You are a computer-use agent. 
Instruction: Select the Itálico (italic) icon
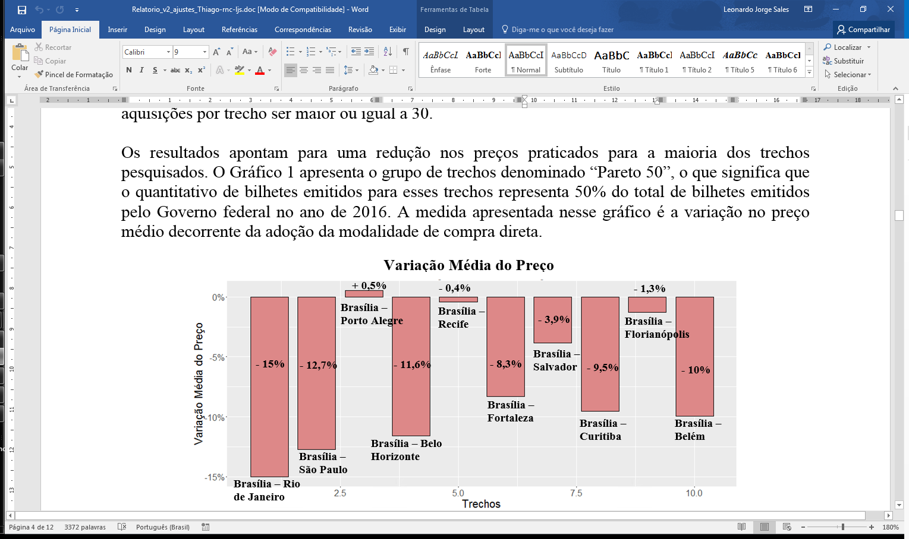click(141, 69)
